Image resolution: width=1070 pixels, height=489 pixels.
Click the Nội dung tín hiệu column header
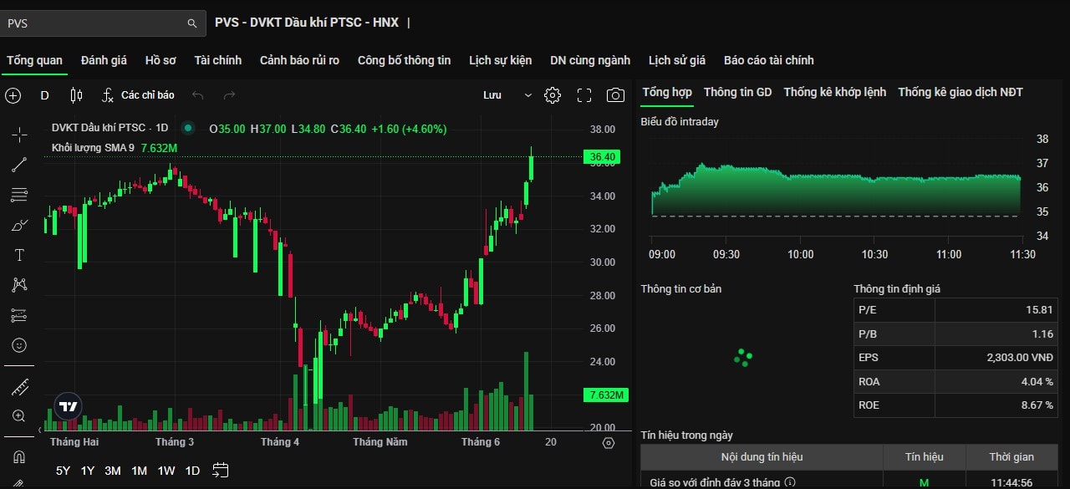click(762, 457)
